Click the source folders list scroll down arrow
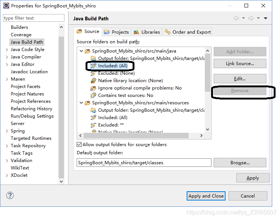The image size is (280, 219). click(207, 129)
